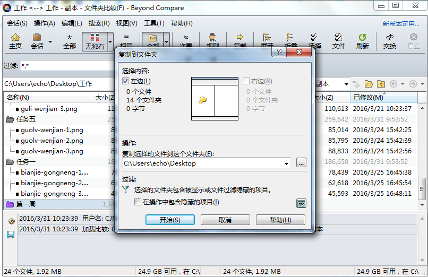This screenshot has width=428, height=277.
Task: Go to the 主页 home toolbar button
Action: coord(15,41)
